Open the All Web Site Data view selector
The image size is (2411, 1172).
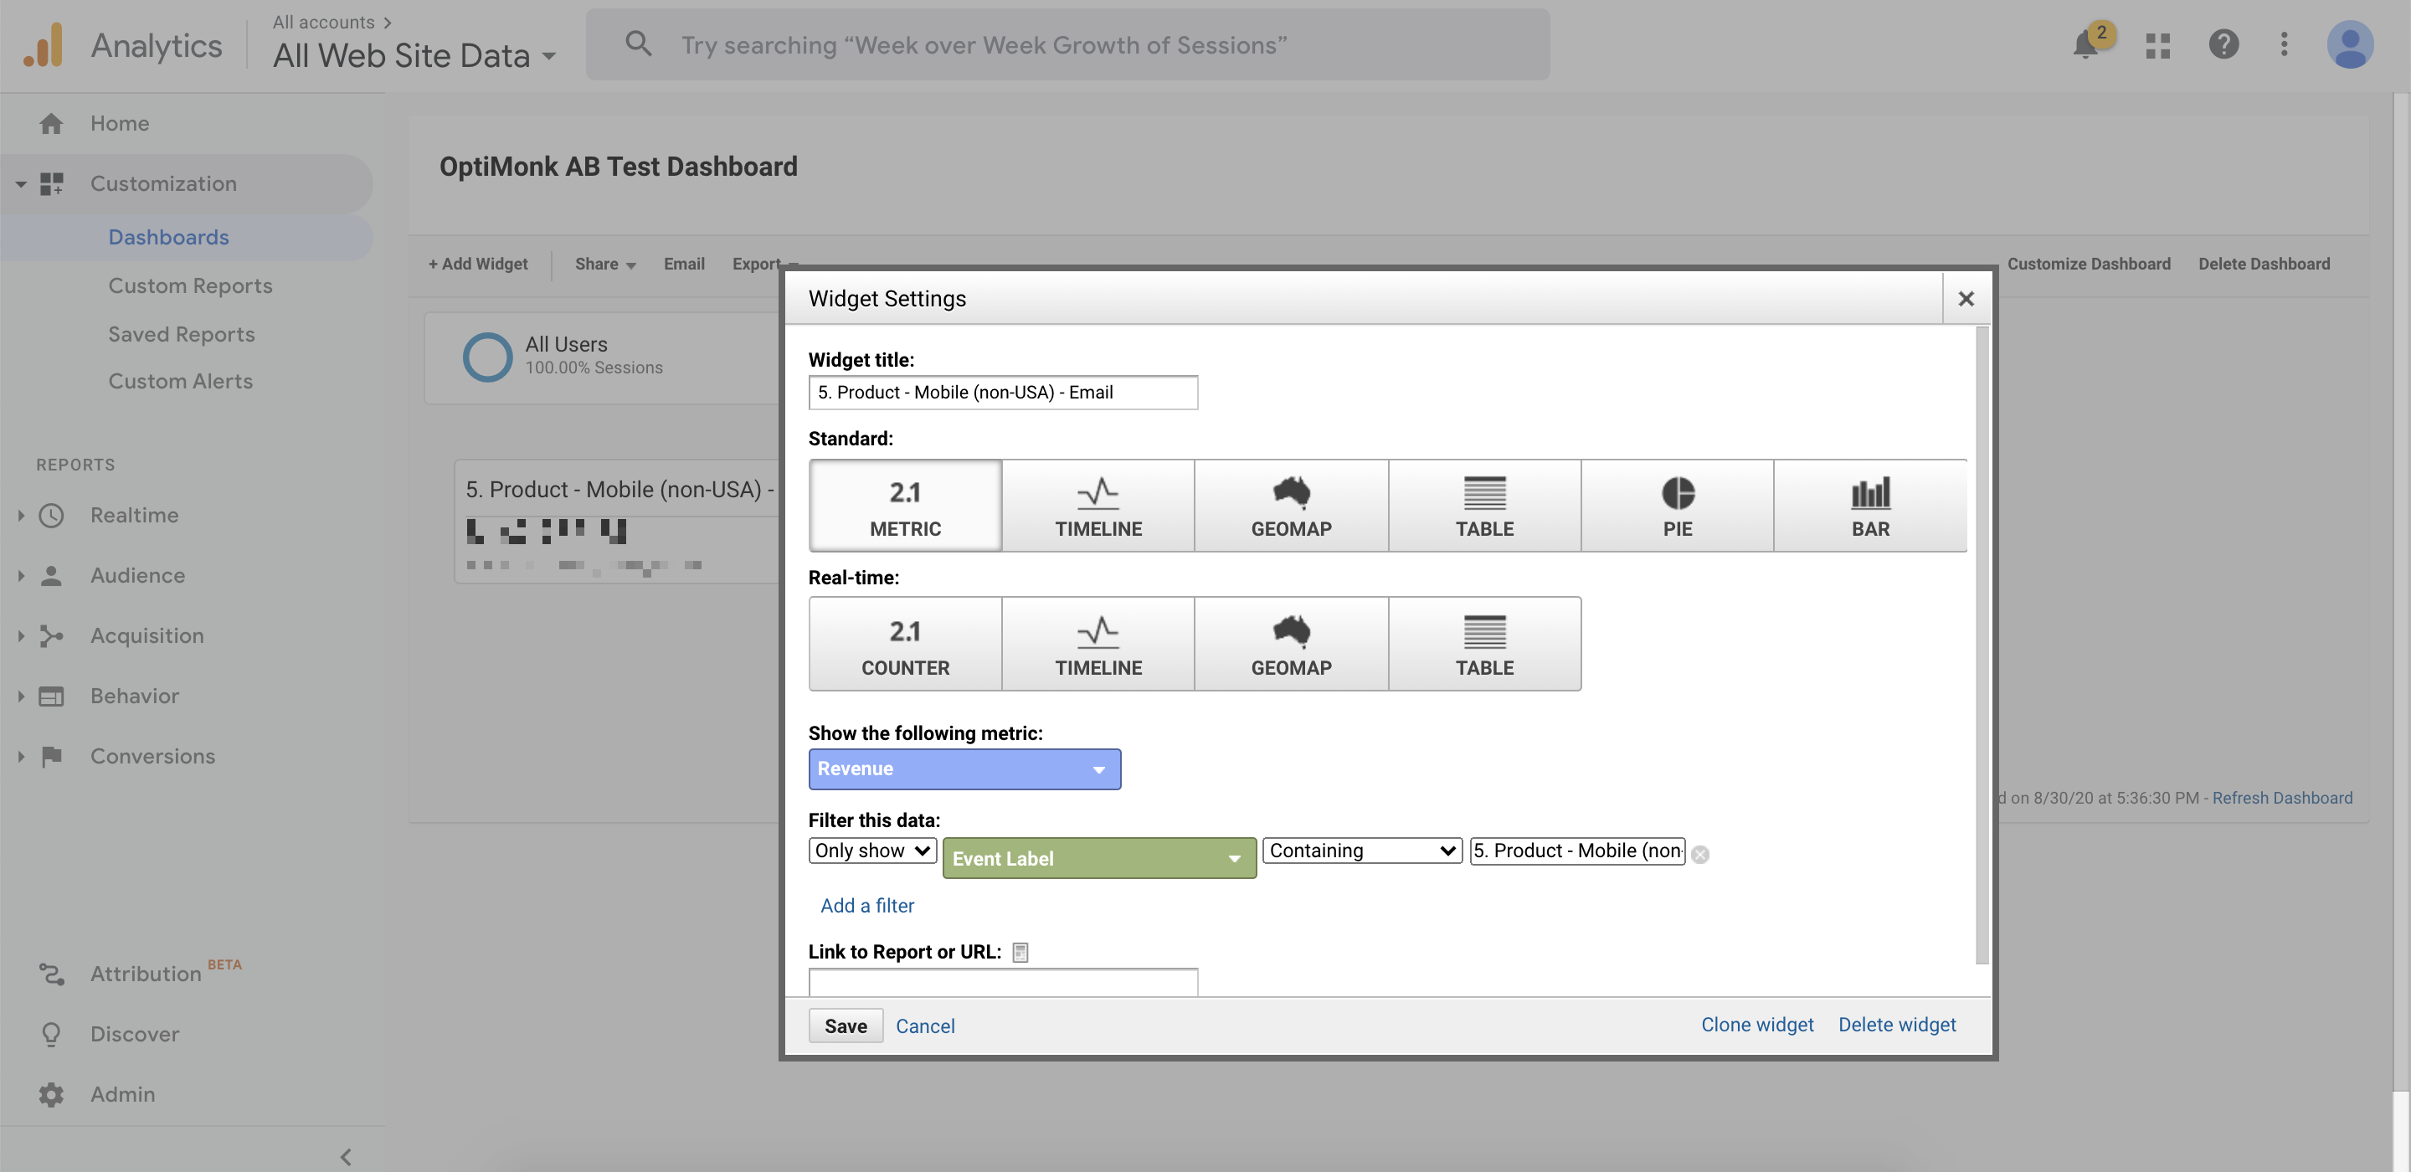point(414,55)
